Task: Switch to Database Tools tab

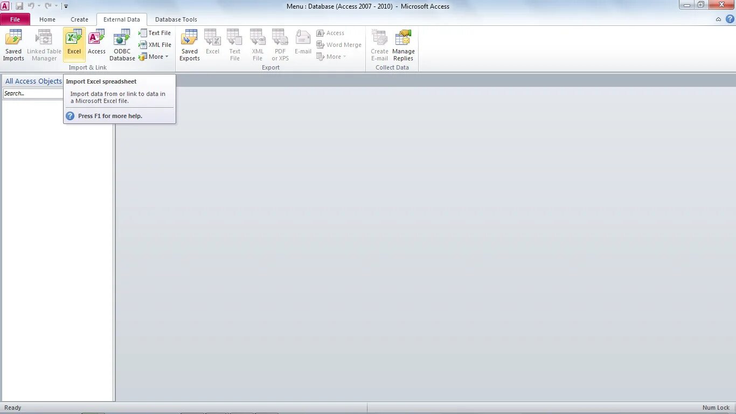Action: pos(176,19)
